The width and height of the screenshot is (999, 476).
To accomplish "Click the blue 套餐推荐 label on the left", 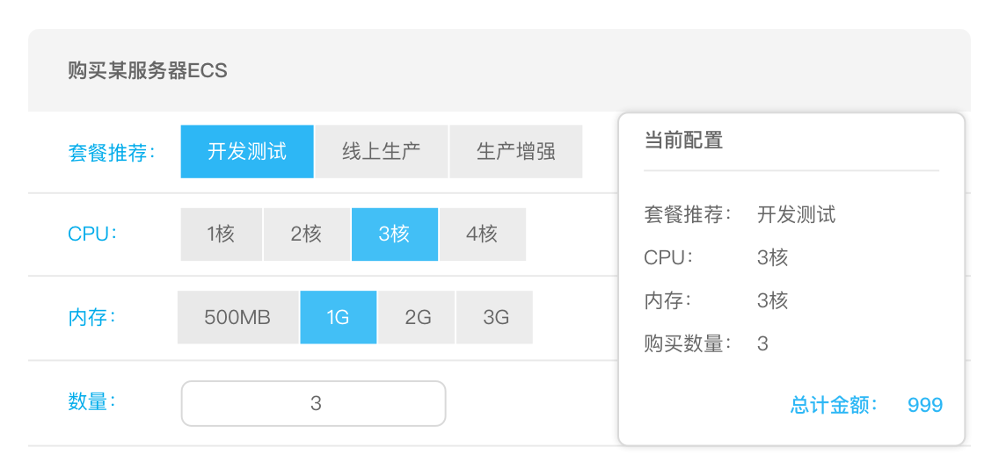I will (111, 152).
